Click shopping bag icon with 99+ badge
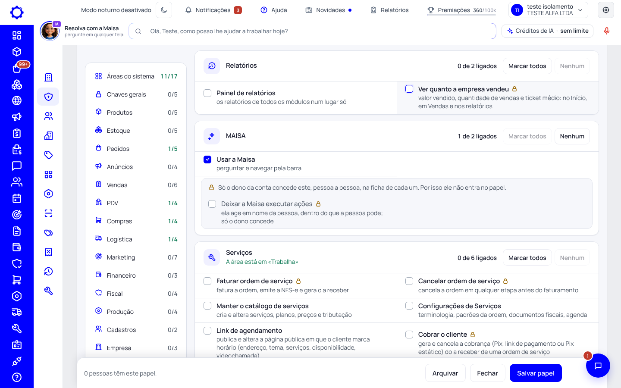Viewport: 621px width, 388px height. pyautogui.click(x=17, y=68)
